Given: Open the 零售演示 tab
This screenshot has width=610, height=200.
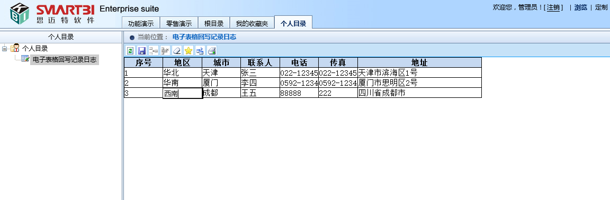Looking at the screenshot, I should click(x=179, y=23).
